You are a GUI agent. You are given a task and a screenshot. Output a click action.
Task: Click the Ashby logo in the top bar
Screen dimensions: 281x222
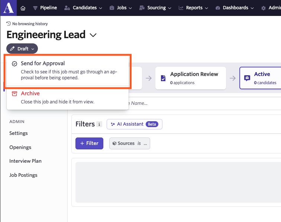click(9, 8)
